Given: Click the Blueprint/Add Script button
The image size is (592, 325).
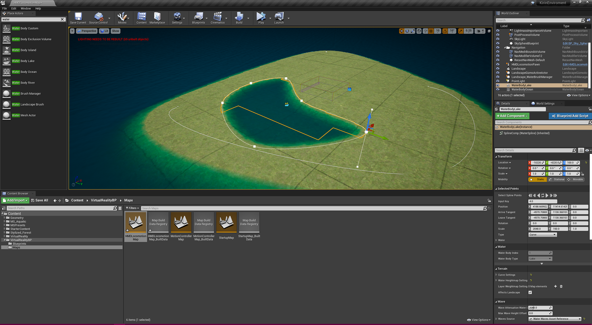Looking at the screenshot, I should click(570, 116).
